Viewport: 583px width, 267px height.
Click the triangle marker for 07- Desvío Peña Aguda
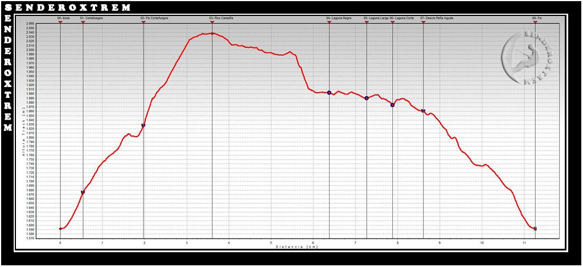(x=424, y=22)
